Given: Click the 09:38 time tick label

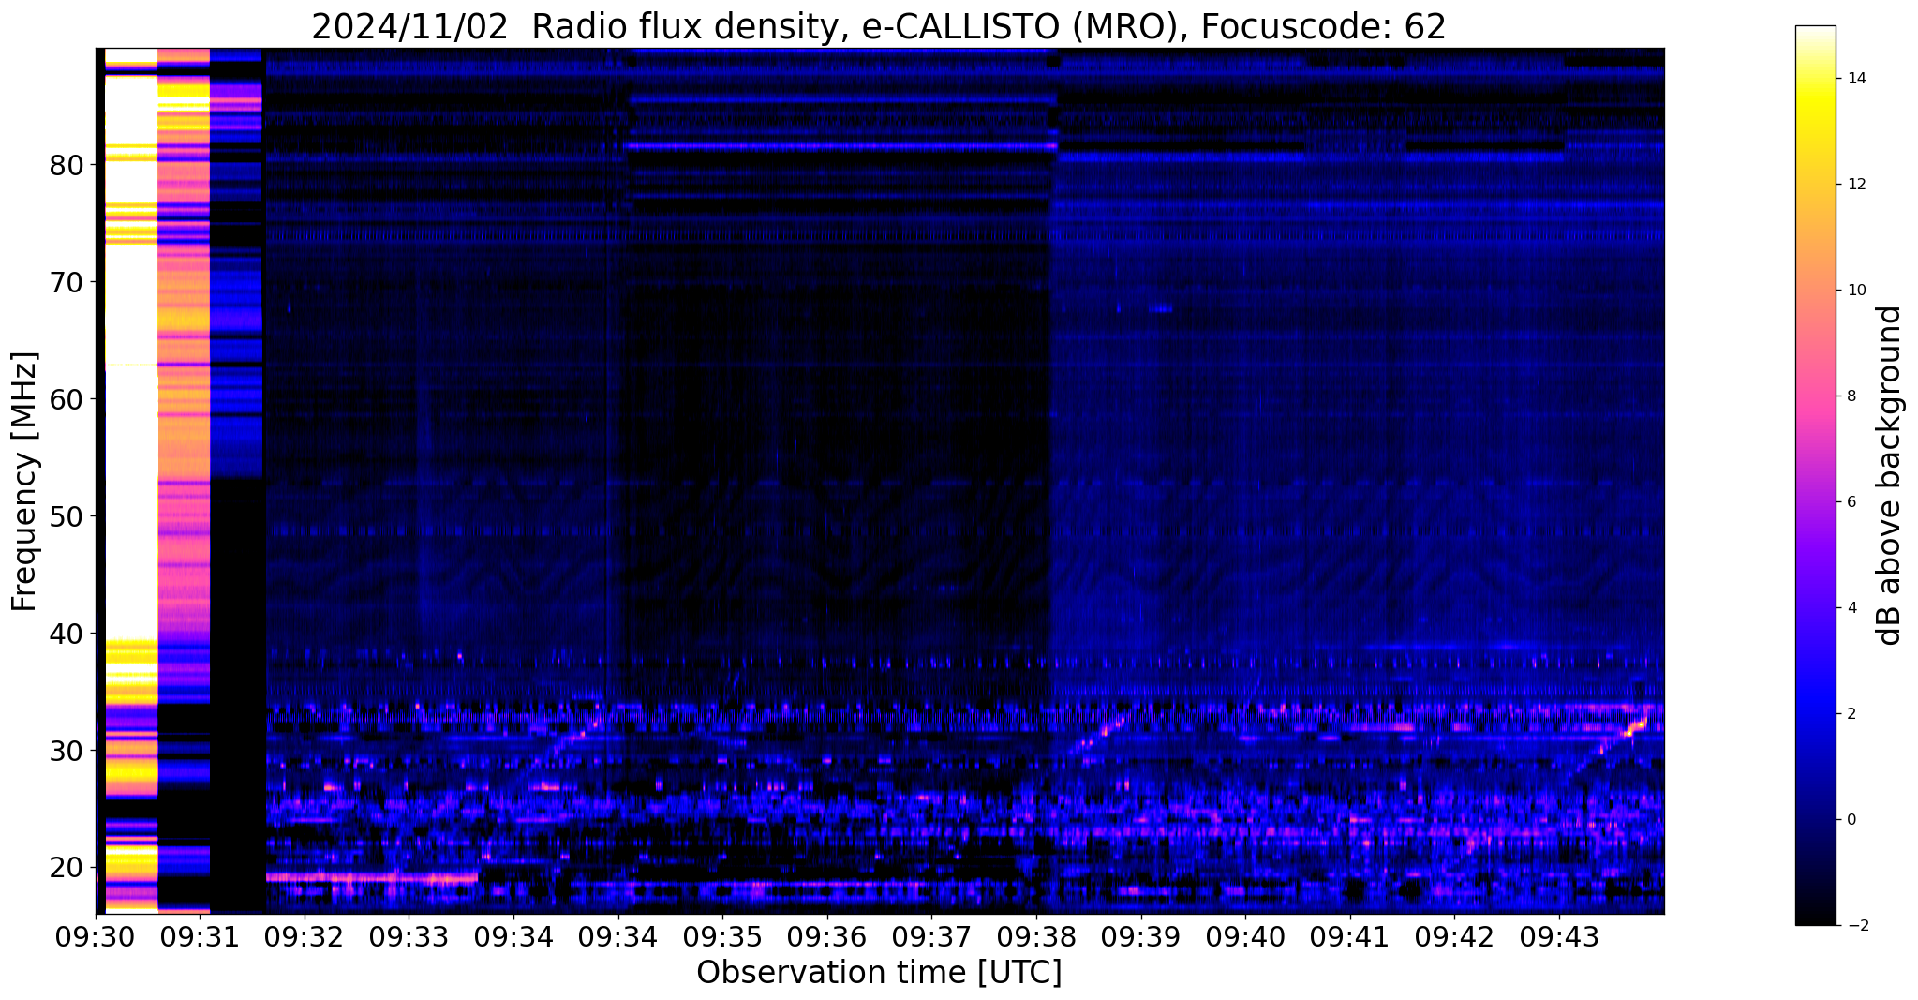Looking at the screenshot, I should point(1036,936).
